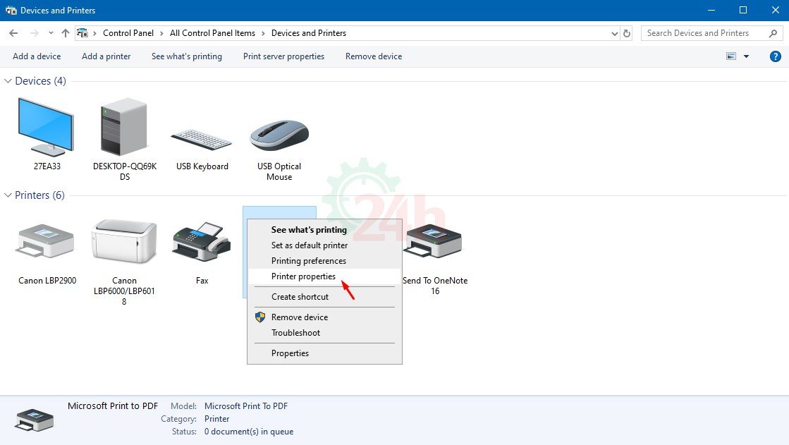789x445 pixels.
Task: Open the help question mark icon
Action: coord(775,56)
